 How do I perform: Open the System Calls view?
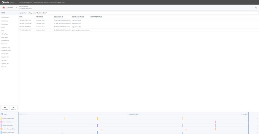(5, 64)
